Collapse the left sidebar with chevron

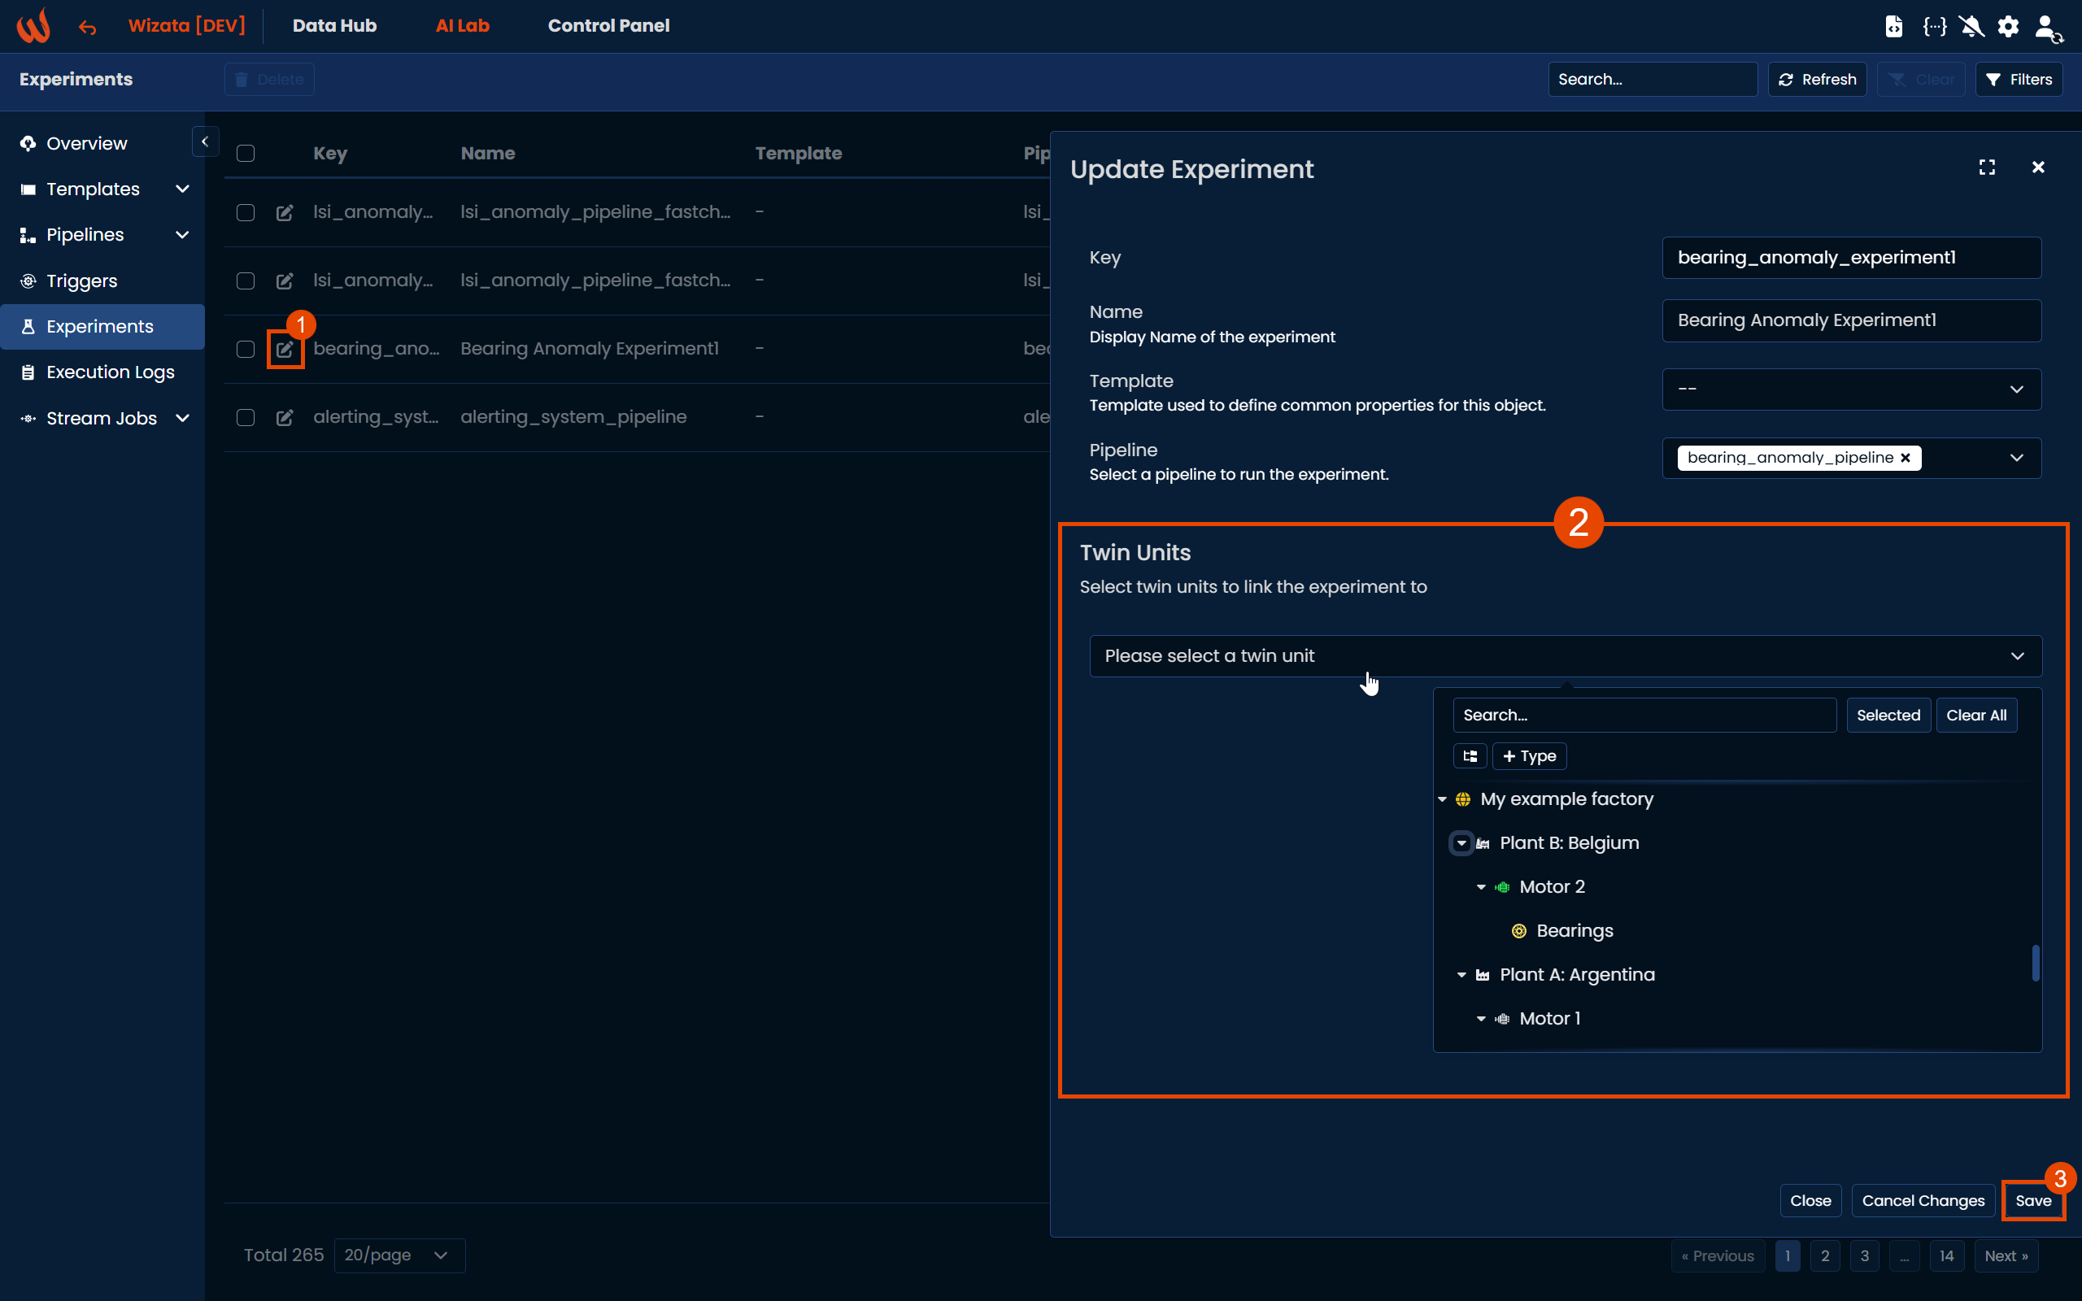pyautogui.click(x=205, y=142)
